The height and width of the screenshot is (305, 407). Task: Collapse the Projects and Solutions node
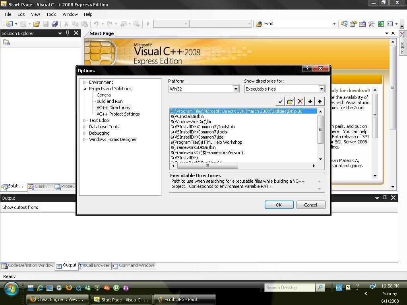(84, 89)
